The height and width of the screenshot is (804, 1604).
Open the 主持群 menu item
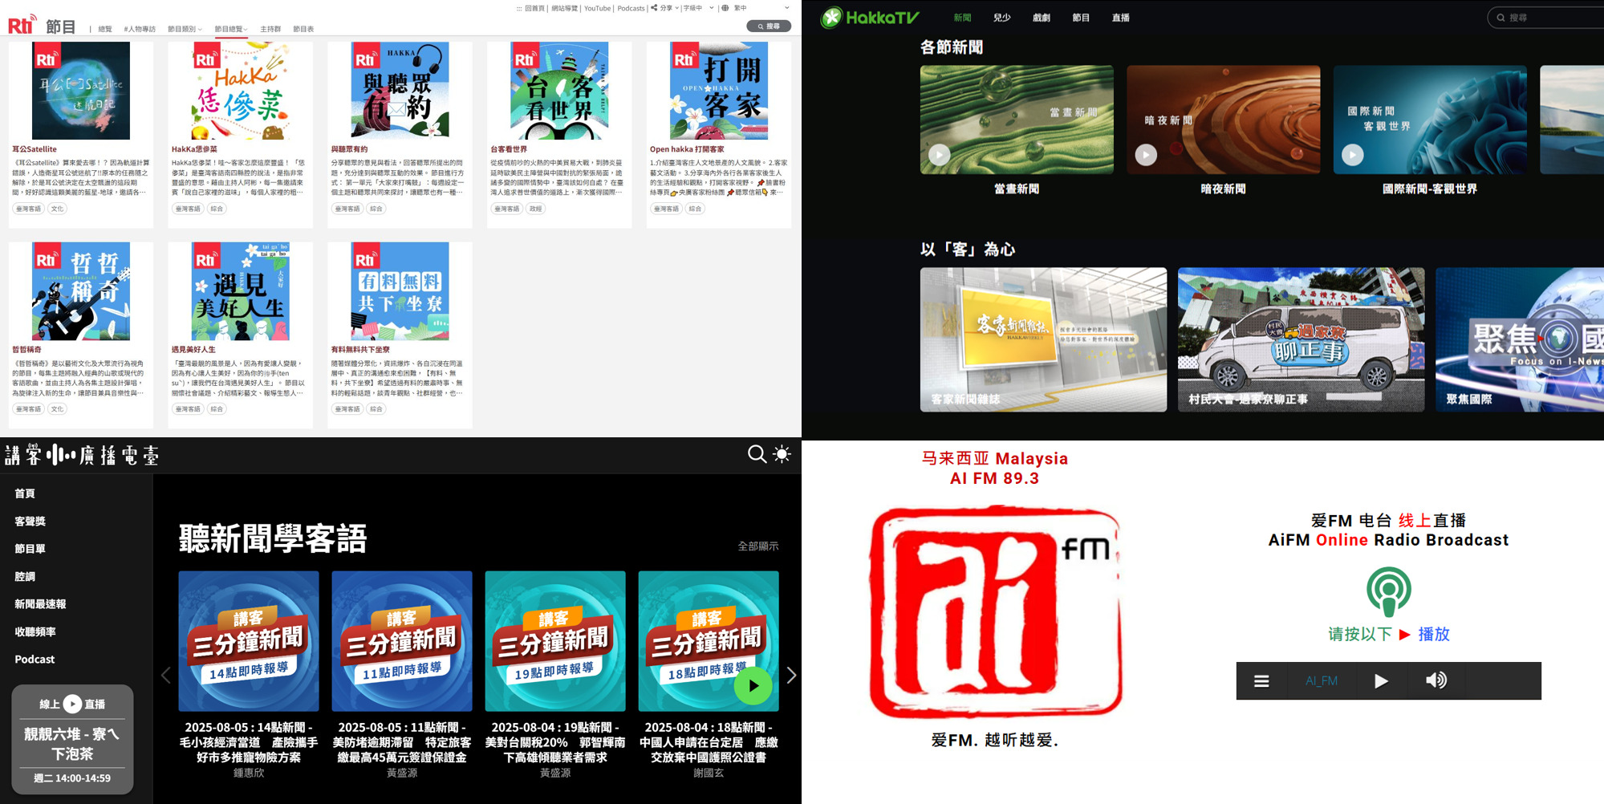[270, 29]
